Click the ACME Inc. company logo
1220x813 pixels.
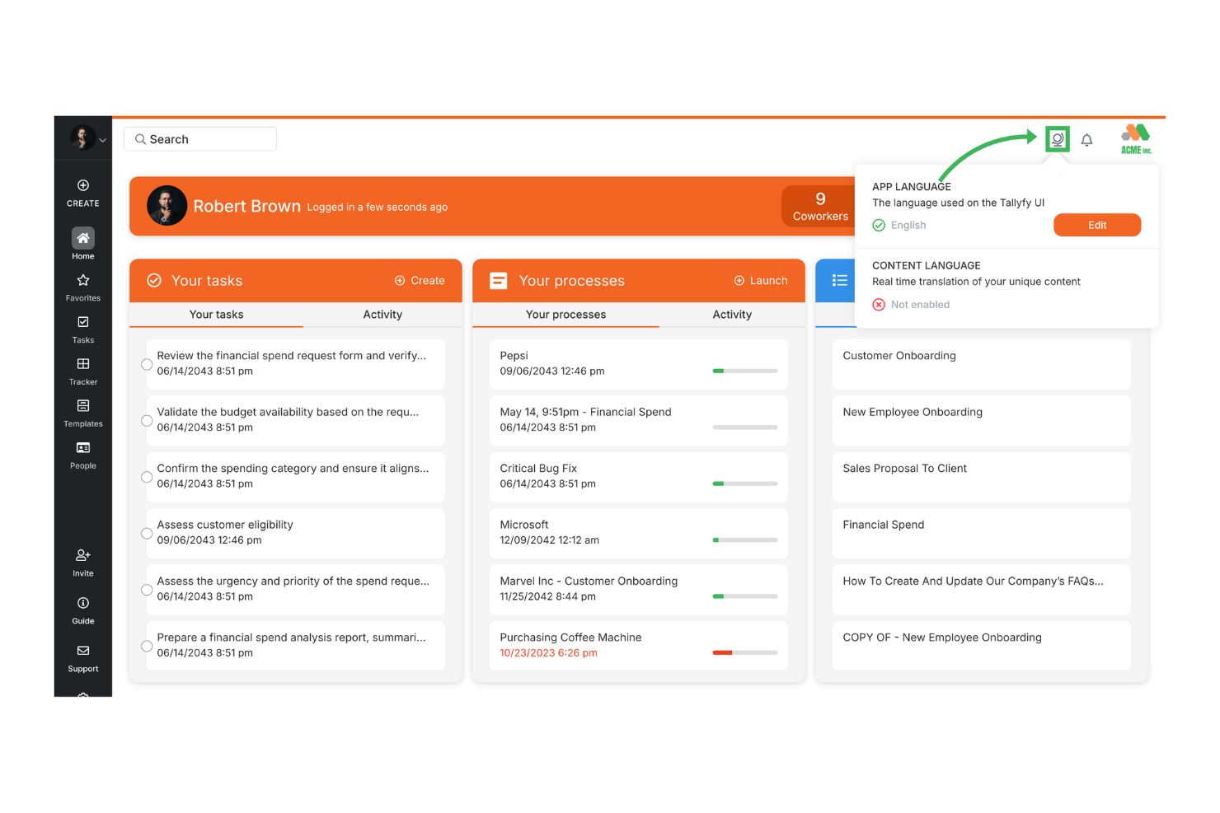(1136, 139)
